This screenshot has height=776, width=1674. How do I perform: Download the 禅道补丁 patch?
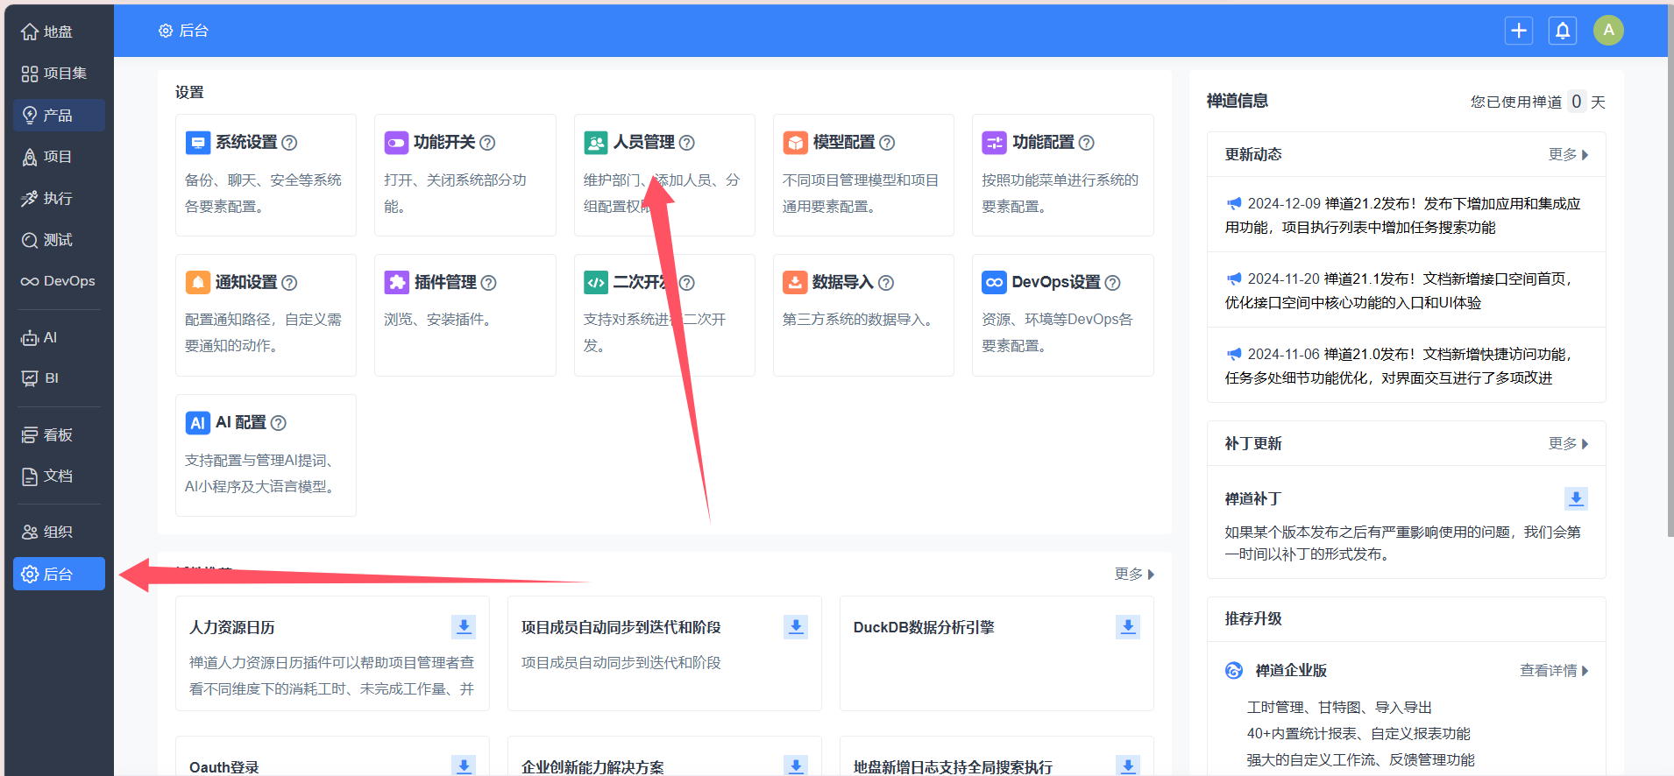(x=1576, y=498)
